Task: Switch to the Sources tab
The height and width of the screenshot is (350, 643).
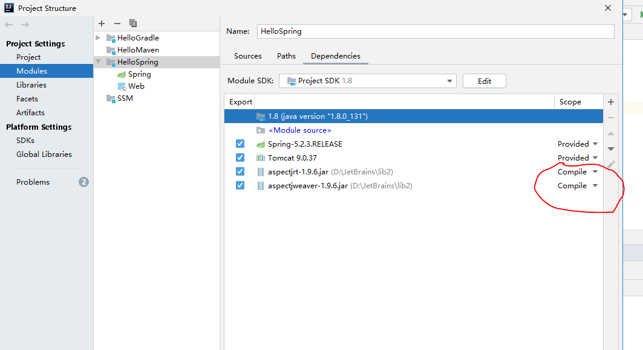Action: [247, 56]
